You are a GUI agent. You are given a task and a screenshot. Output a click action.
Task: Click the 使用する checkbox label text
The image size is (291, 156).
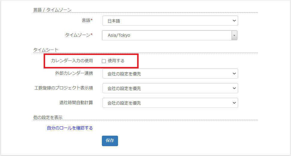pos(116,61)
